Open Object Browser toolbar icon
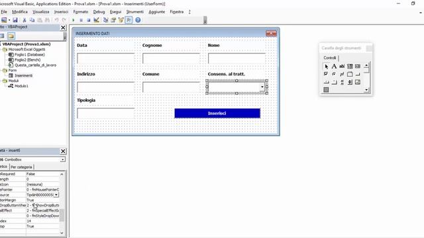Screen dimensions: 424x238 (121, 20)
